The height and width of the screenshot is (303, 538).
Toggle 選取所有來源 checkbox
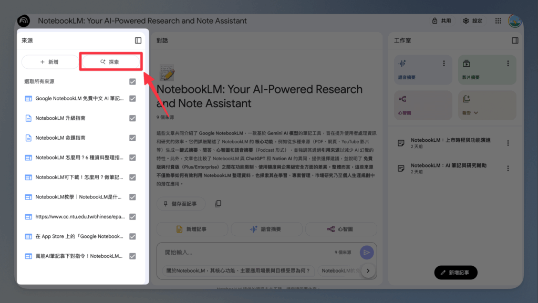pyautogui.click(x=132, y=81)
